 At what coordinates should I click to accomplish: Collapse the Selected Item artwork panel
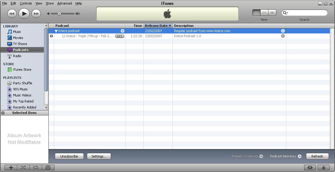pyautogui.click(x=3, y=113)
